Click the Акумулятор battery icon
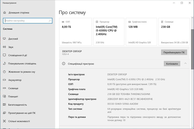 coord(4,80)
